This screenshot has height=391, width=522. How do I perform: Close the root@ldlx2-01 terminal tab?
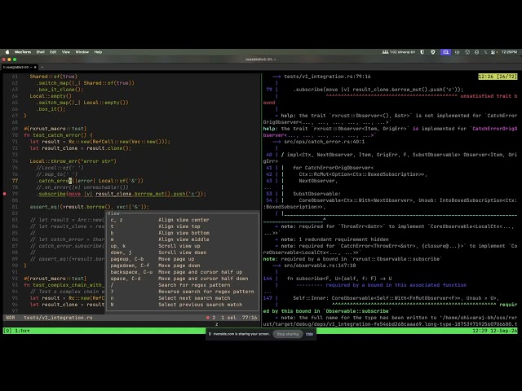coord(35,67)
